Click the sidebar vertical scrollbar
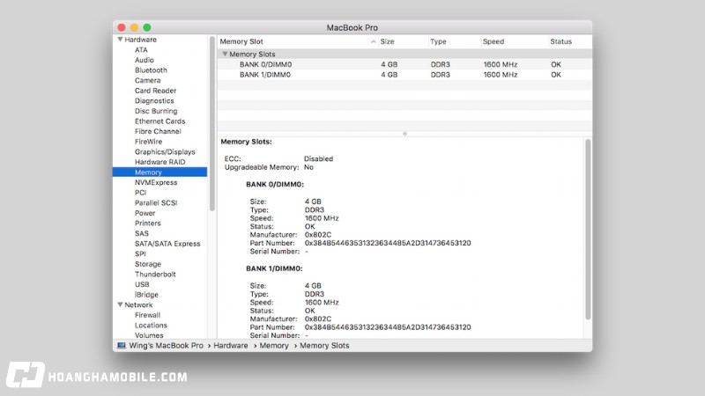This screenshot has height=396, width=705. [x=211, y=123]
